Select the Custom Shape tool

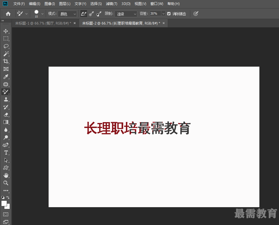click(6, 168)
